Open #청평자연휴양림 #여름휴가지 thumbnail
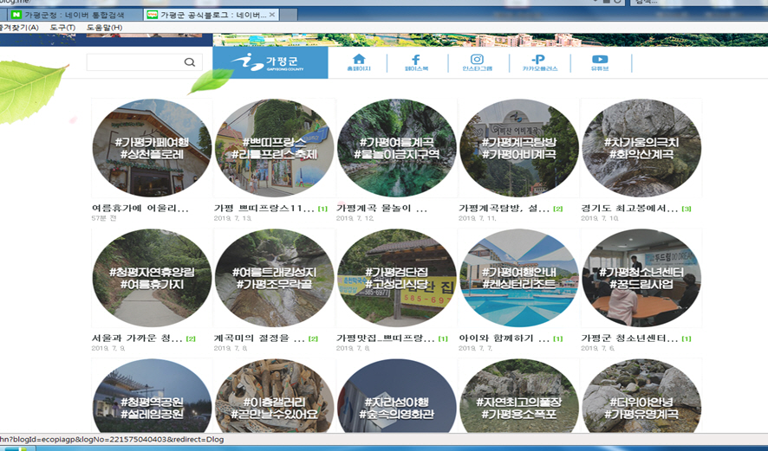This screenshot has height=451, width=768. click(152, 278)
